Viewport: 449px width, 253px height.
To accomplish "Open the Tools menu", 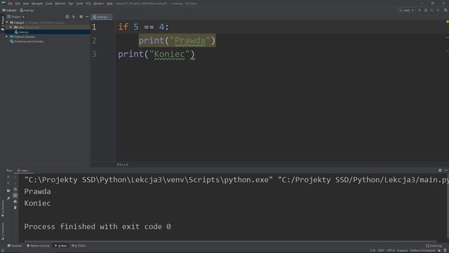I will [79, 4].
